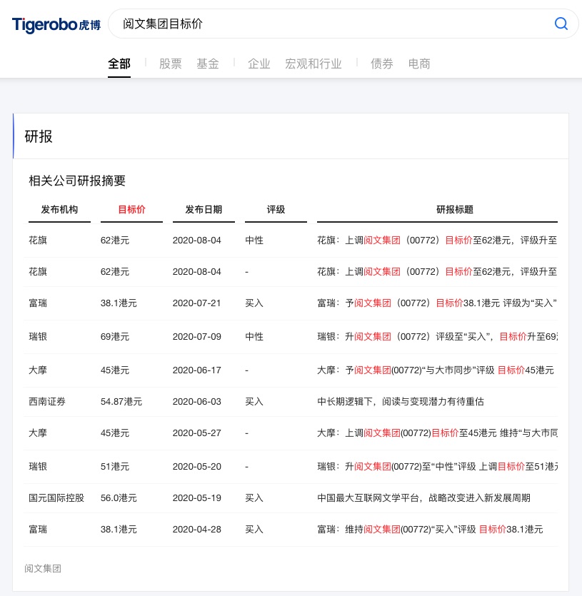Click 中性 rating in 瑞银 69港元 row
Image resolution: width=582 pixels, height=596 pixels.
click(254, 336)
